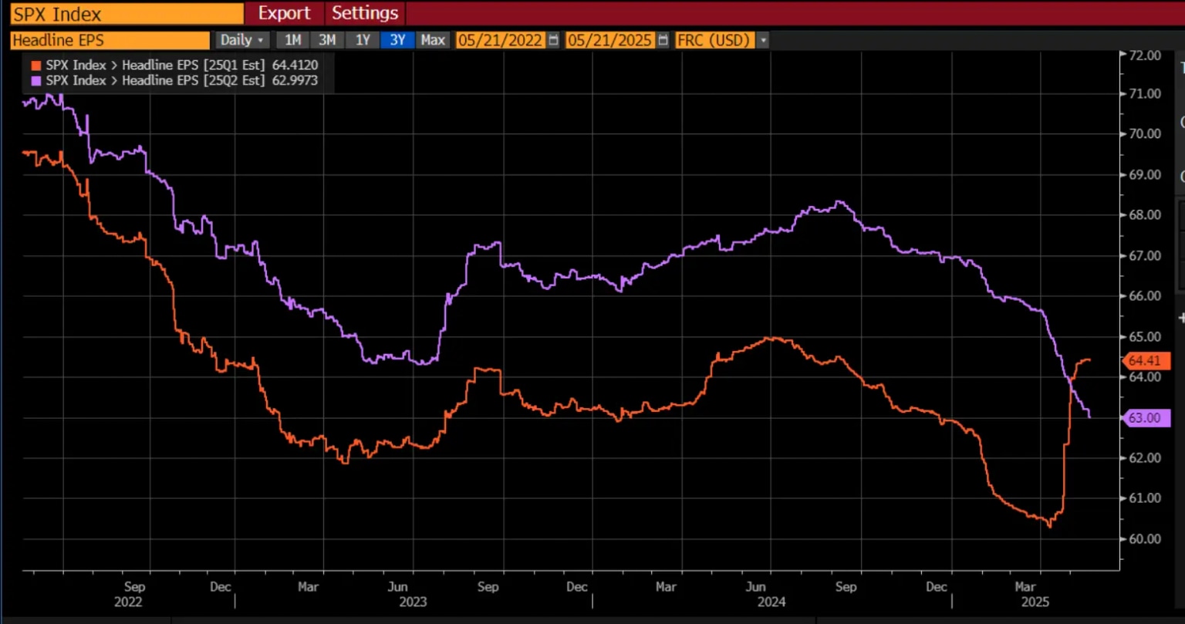Open calendar picker for end date 05/21/2025
Viewport: 1185px width, 624px height.
(x=663, y=40)
